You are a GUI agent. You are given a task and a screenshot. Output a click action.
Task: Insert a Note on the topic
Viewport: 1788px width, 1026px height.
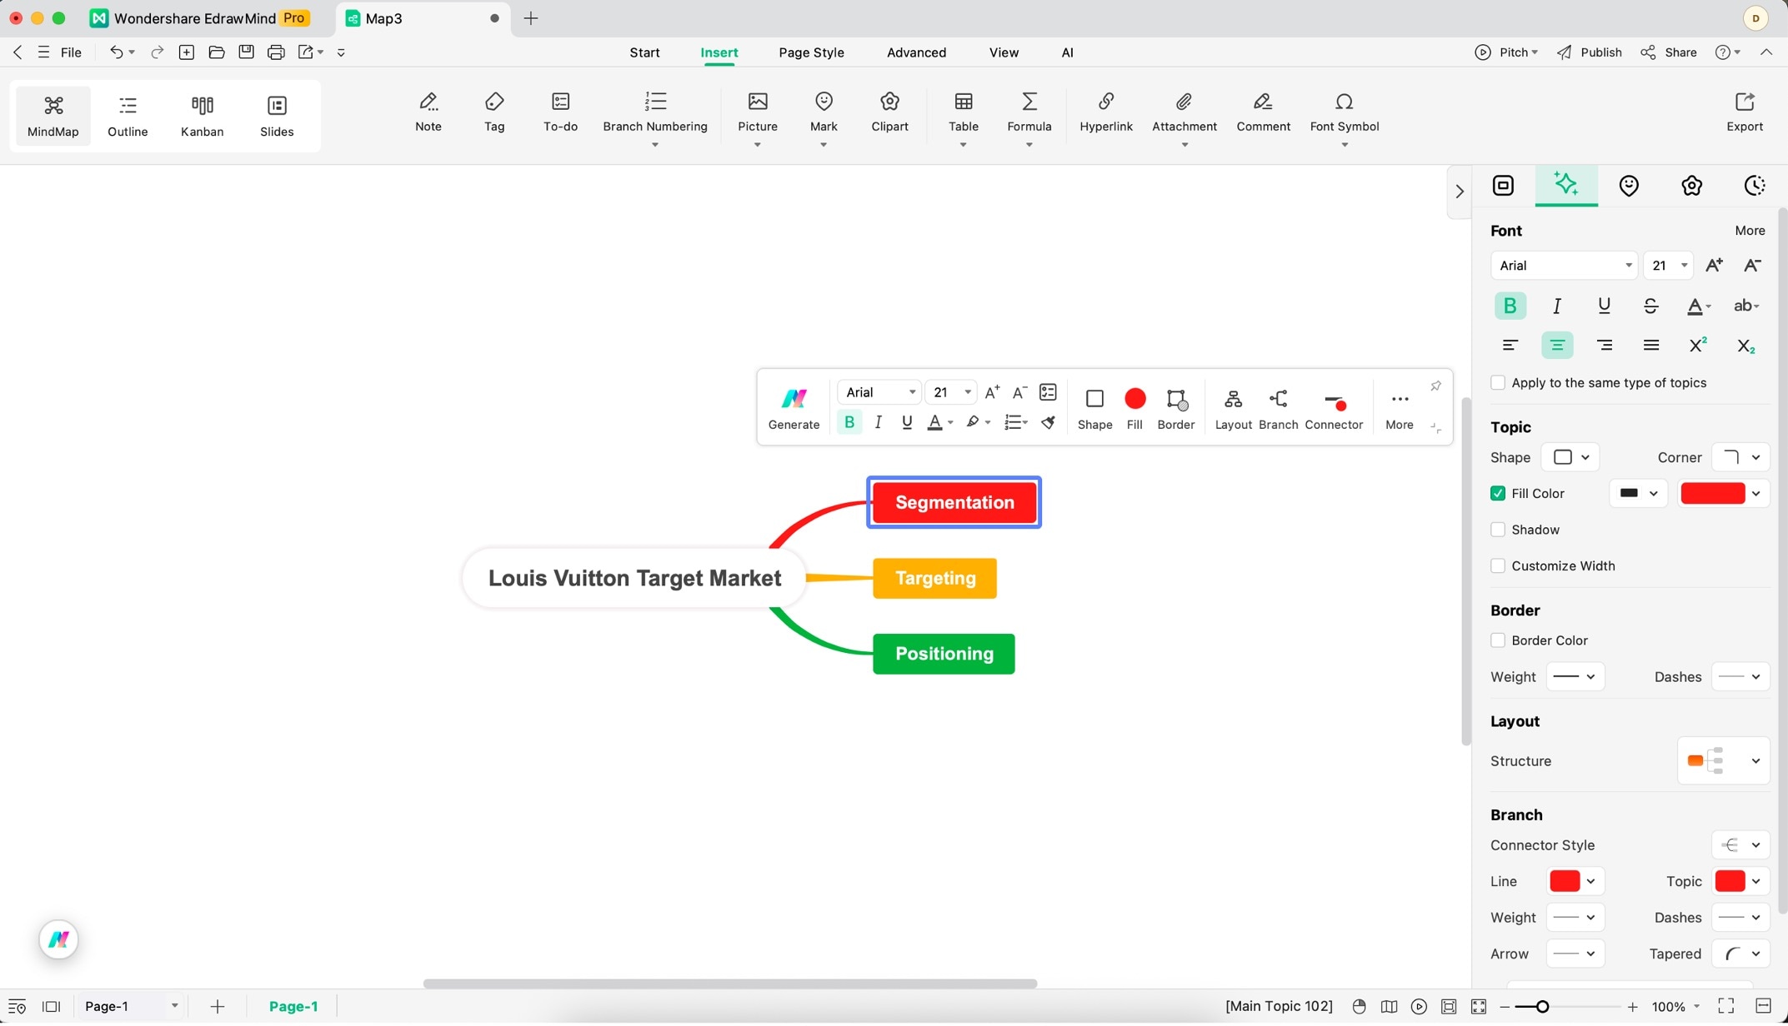coord(428,112)
